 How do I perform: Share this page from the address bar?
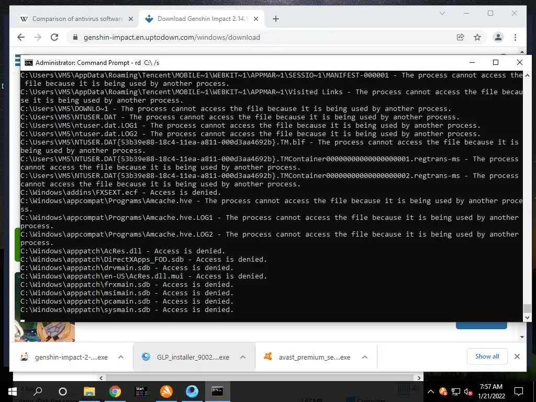461,37
